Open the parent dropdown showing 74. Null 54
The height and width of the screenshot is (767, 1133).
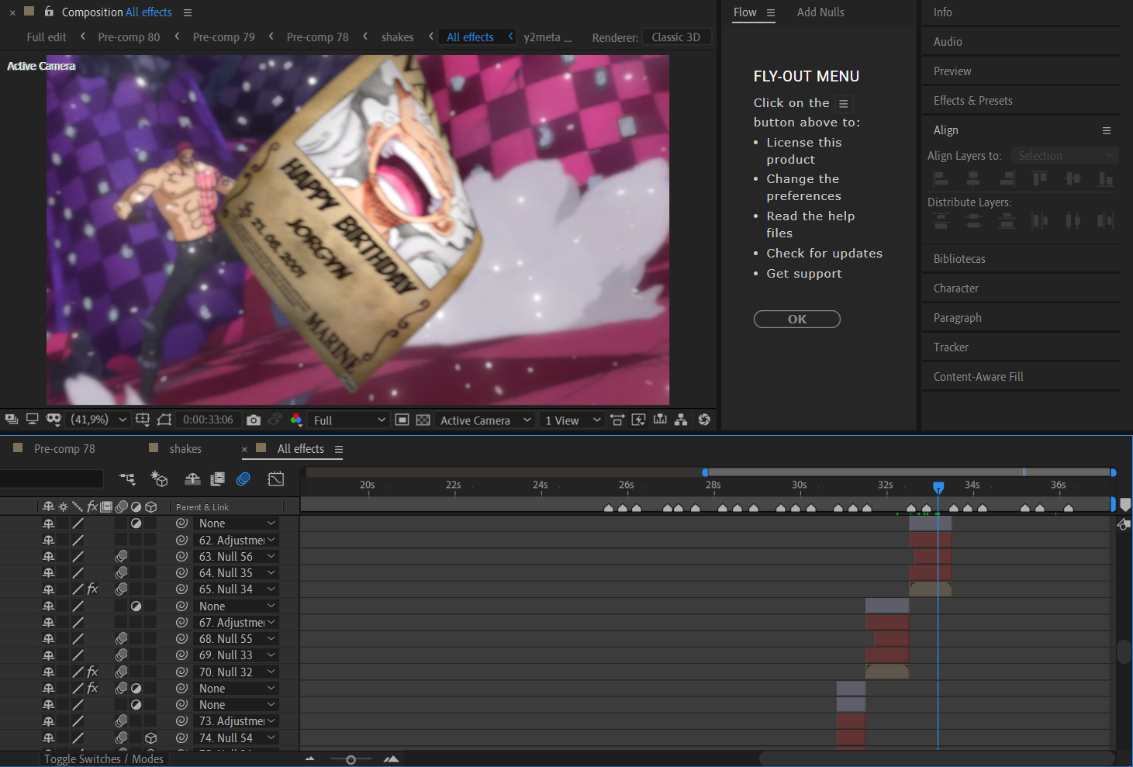pos(236,738)
